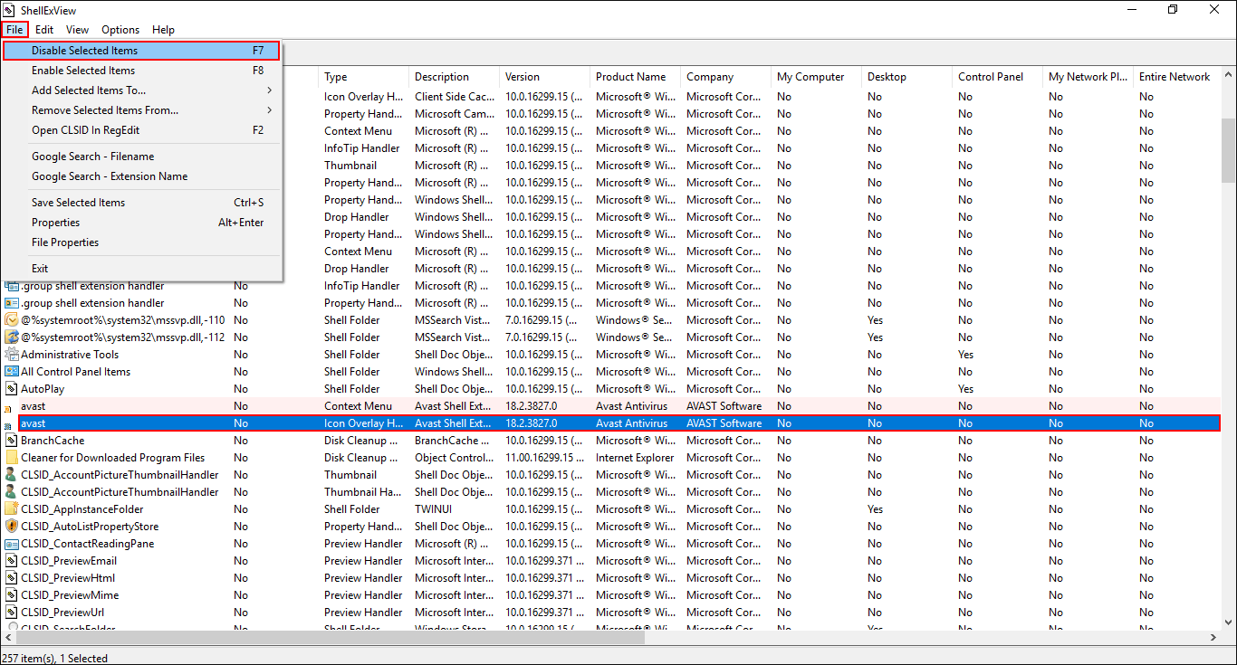Choose Enable Selected Items
The image size is (1237, 665).
click(x=141, y=71)
